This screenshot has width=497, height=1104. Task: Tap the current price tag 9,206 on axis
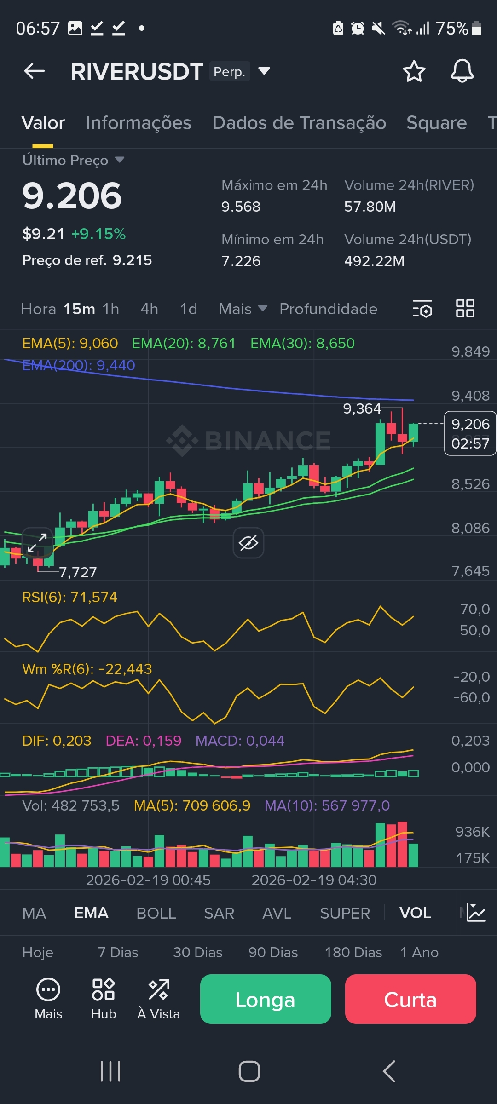[x=470, y=433]
